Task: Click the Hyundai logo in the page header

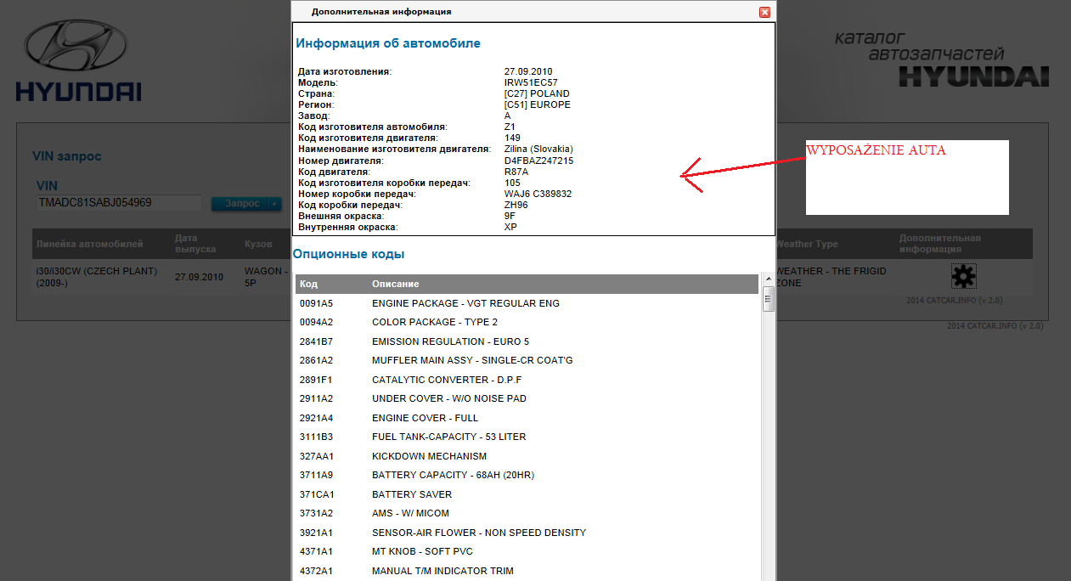Action: point(78,60)
